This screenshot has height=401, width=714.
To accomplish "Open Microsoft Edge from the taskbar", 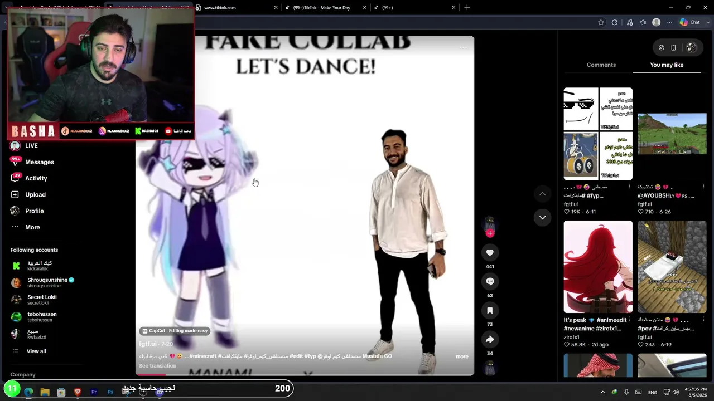I will click(x=29, y=392).
